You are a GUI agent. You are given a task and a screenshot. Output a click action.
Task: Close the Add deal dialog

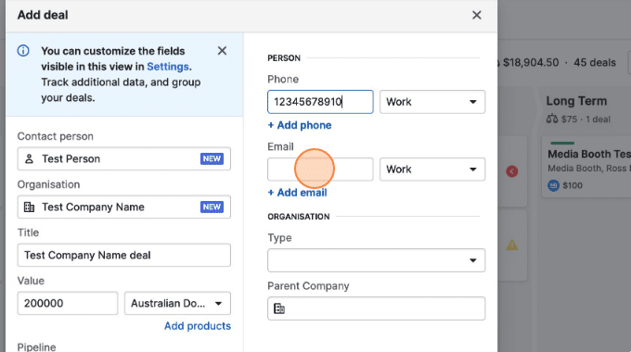[x=476, y=15]
